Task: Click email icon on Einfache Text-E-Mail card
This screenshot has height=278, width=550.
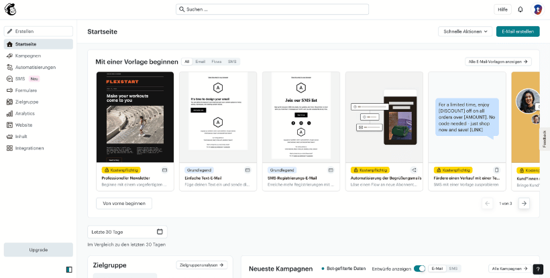Action: pos(248,170)
